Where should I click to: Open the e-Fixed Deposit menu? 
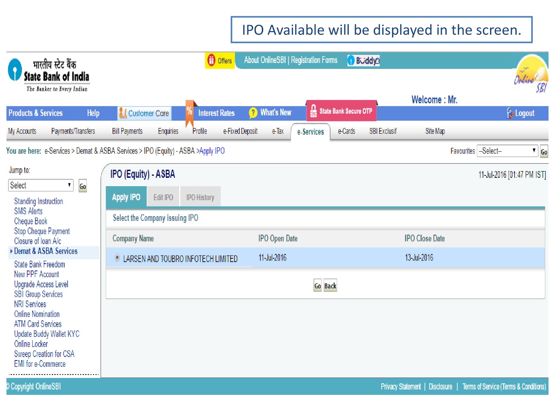tap(240, 131)
